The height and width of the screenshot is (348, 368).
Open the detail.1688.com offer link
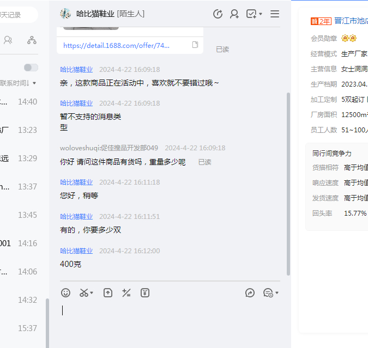coord(116,46)
